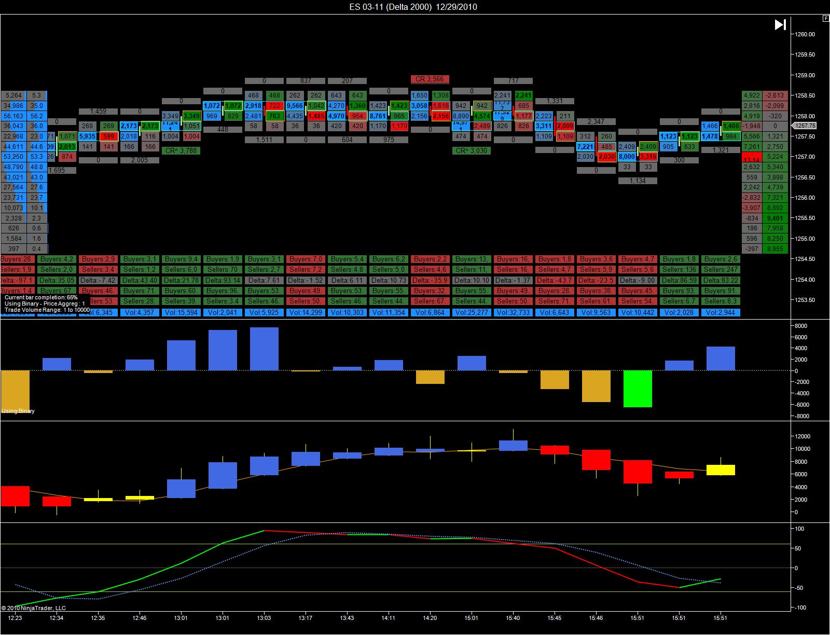
Task: Click the Trade Volume Range info text
Action: pyautogui.click(x=47, y=310)
